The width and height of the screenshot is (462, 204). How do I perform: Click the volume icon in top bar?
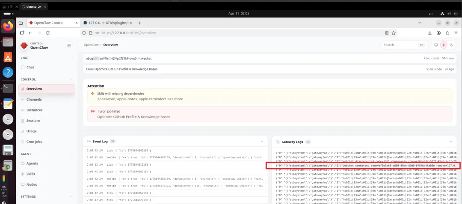[x=449, y=14]
